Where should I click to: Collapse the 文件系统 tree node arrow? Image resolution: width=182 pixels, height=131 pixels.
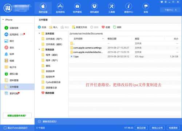pyautogui.click(x=39, y=33)
